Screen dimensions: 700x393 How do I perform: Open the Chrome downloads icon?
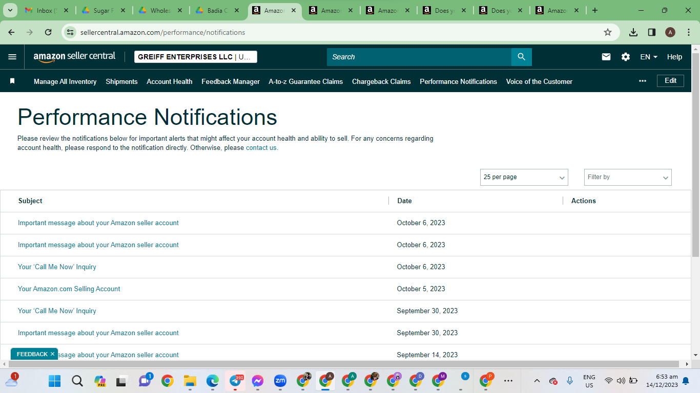click(633, 32)
